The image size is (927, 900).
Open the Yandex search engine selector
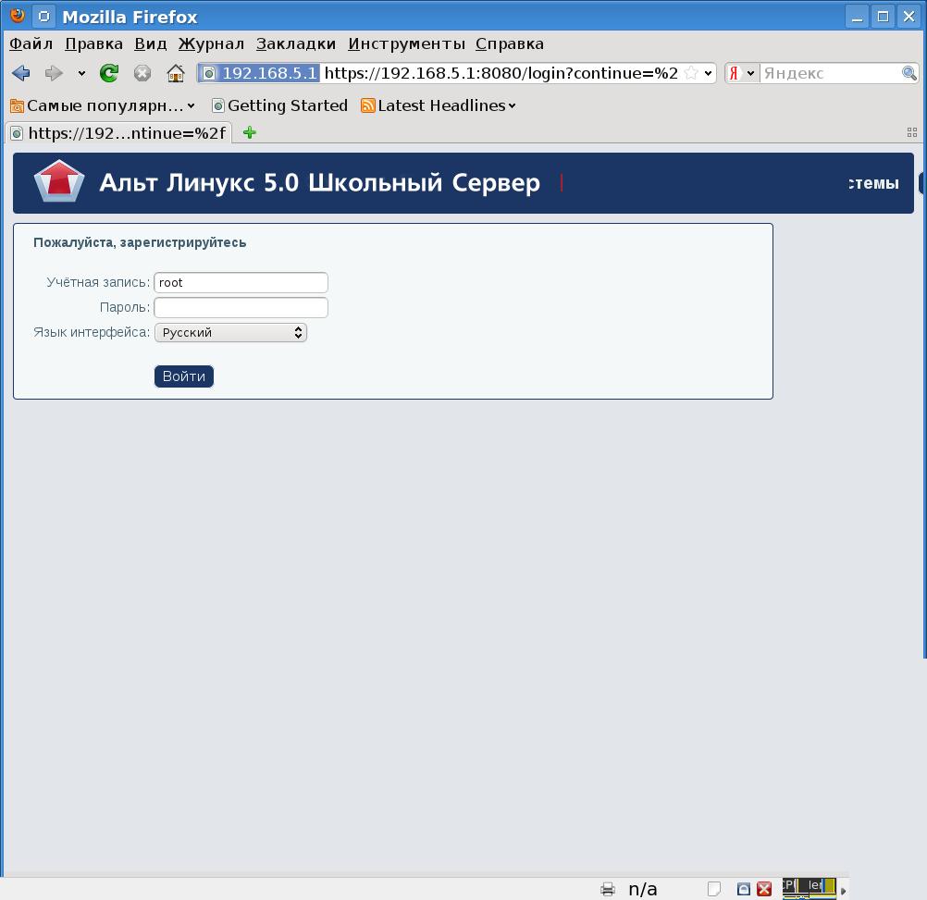tap(741, 73)
